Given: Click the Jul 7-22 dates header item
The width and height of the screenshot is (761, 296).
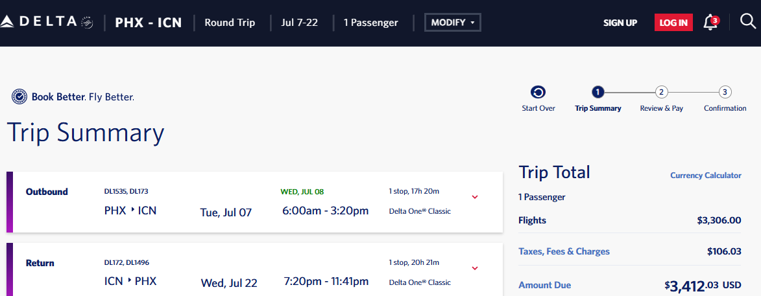Looking at the screenshot, I should [299, 23].
